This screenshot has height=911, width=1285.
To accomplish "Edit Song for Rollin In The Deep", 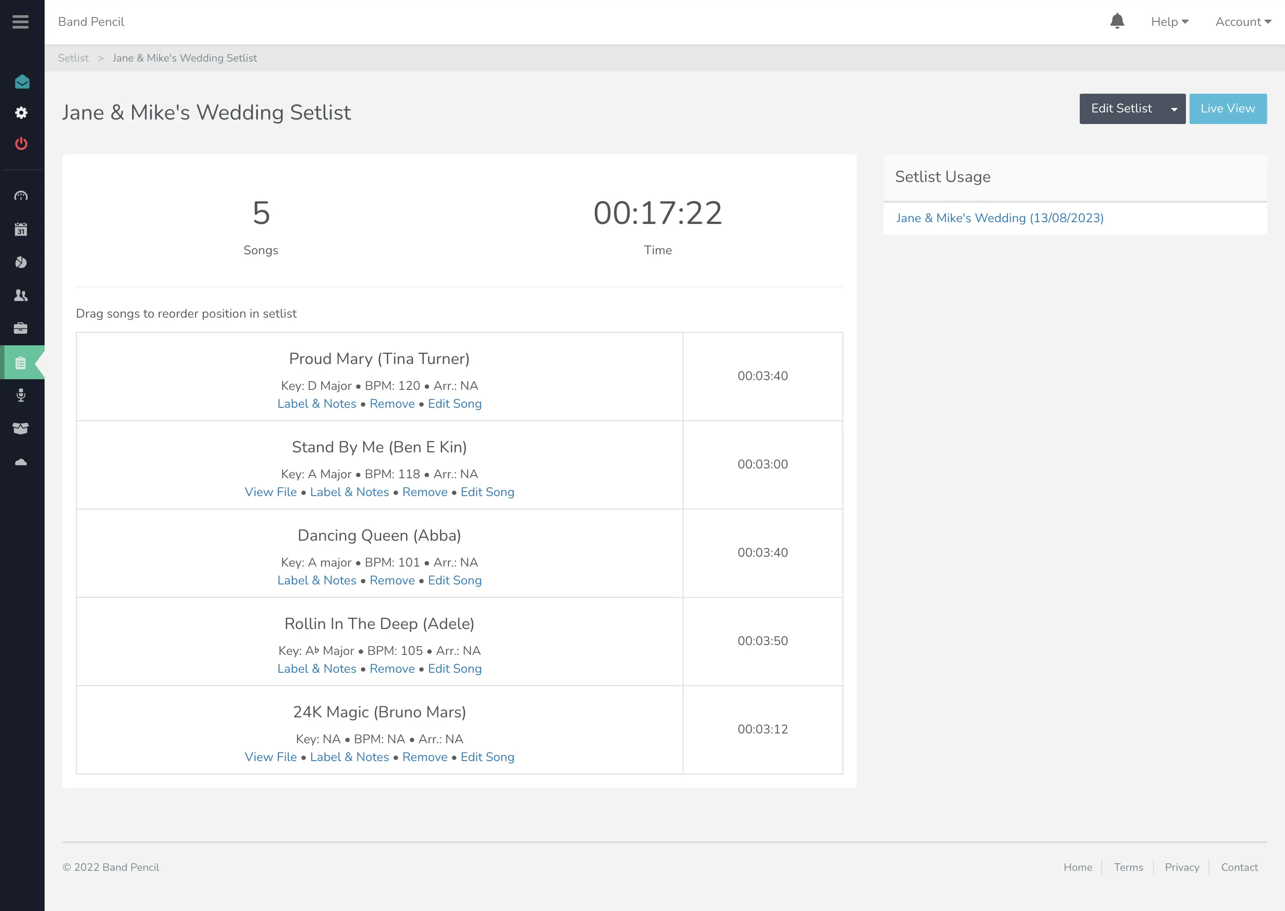I will 455,669.
